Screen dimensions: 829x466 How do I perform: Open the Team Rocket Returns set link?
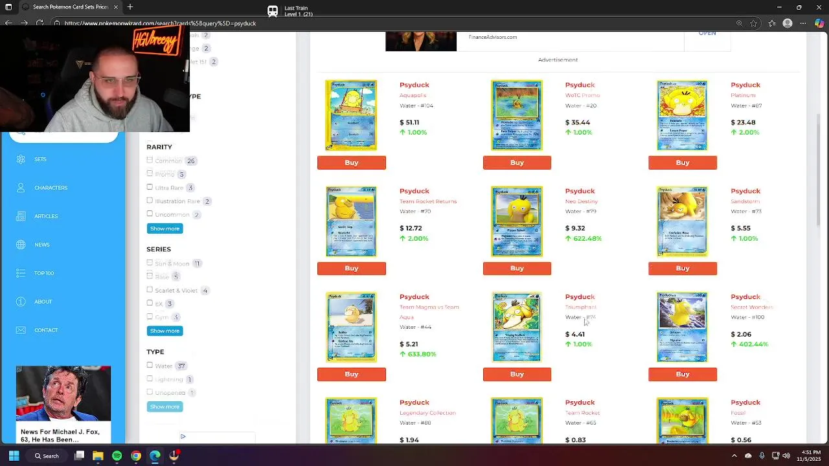tap(428, 201)
